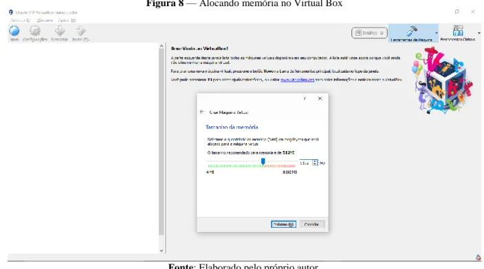Click the VM list scrollbar up arrow
The width and height of the screenshot is (484, 269).
pyautogui.click(x=161, y=46)
